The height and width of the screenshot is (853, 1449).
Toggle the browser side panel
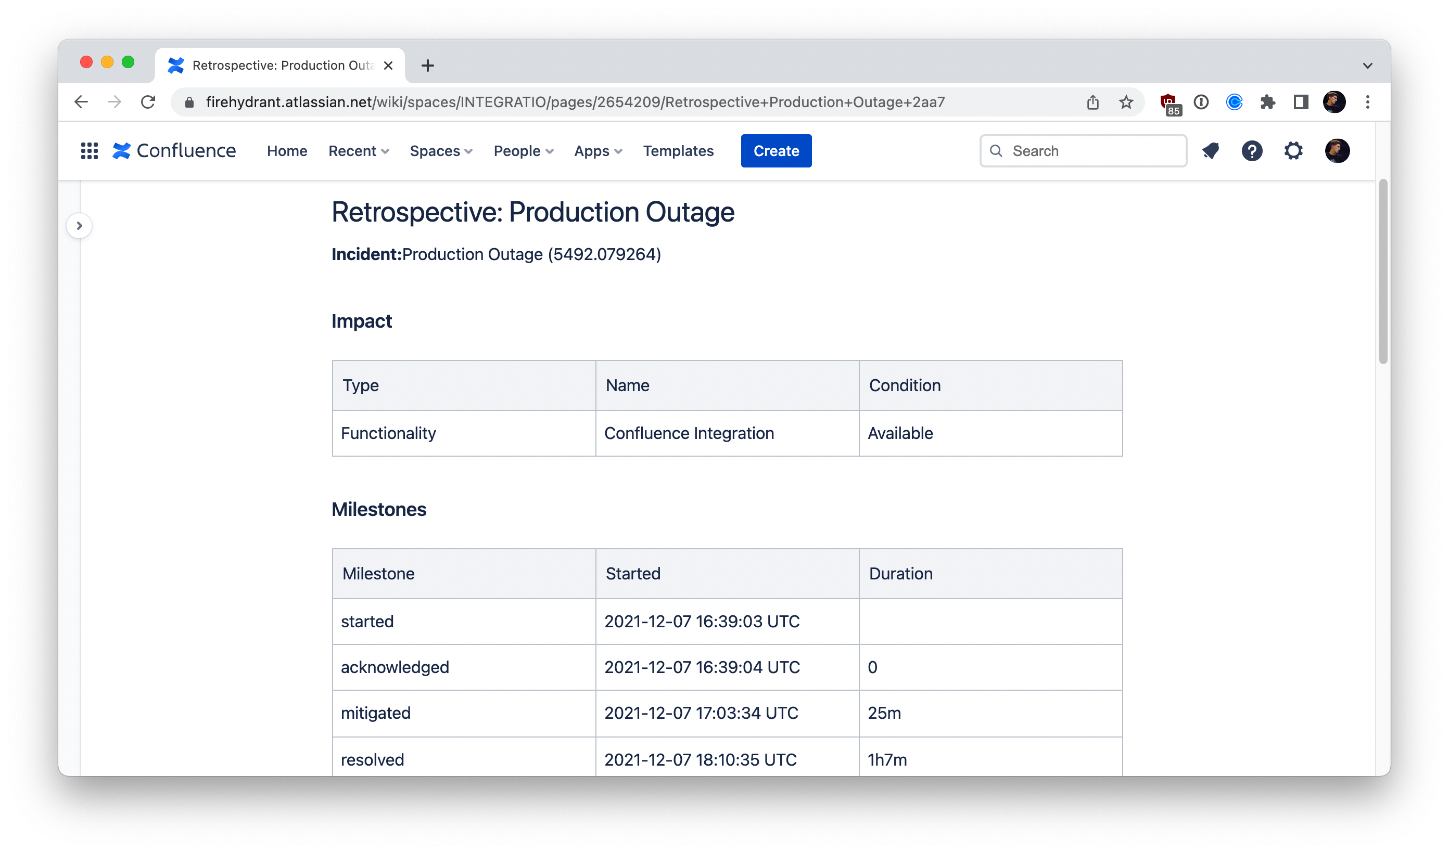point(1301,102)
